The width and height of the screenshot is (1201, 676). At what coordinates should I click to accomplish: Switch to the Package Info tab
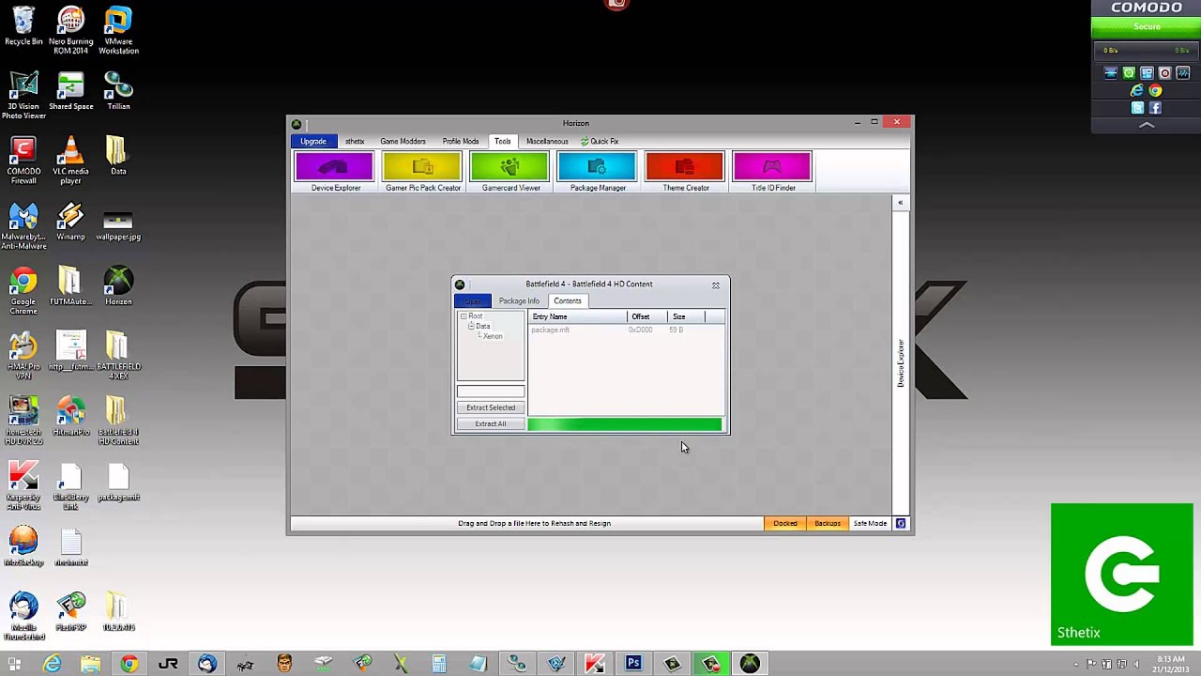point(519,301)
